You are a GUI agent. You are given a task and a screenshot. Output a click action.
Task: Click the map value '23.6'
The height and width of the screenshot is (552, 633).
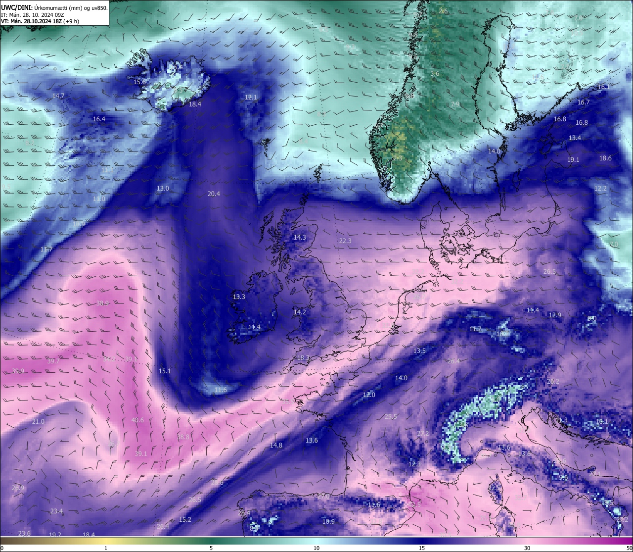(24, 534)
